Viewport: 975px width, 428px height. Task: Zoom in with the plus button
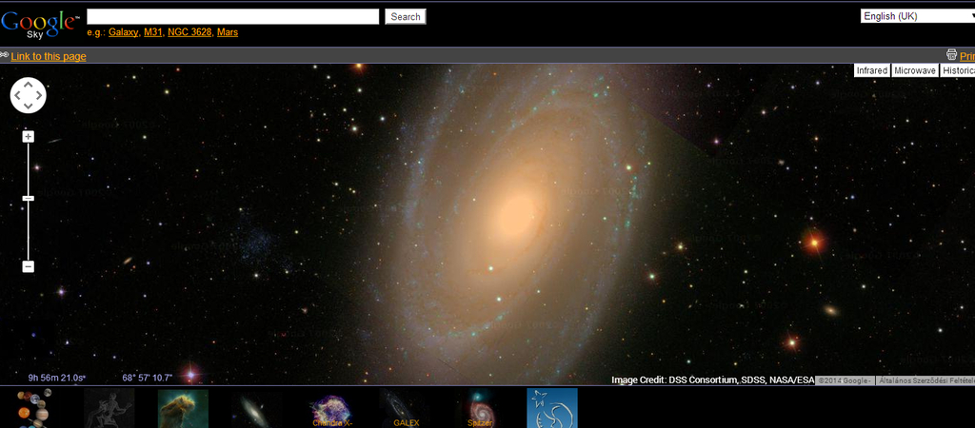pyautogui.click(x=28, y=137)
